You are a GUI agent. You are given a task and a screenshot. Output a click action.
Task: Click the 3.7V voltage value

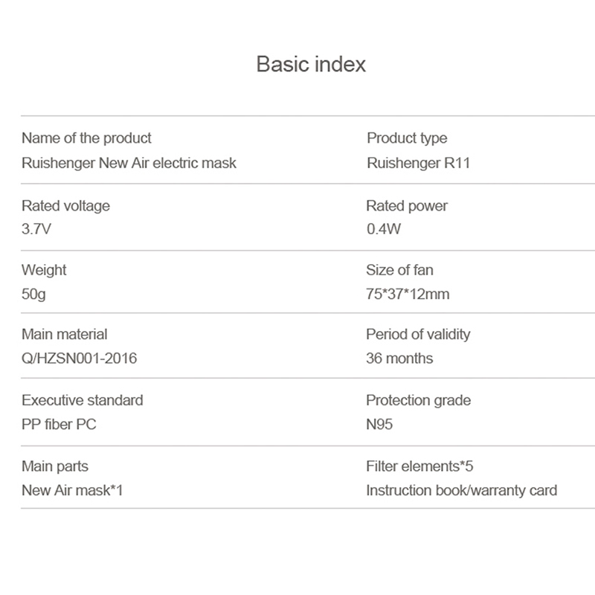(x=36, y=229)
